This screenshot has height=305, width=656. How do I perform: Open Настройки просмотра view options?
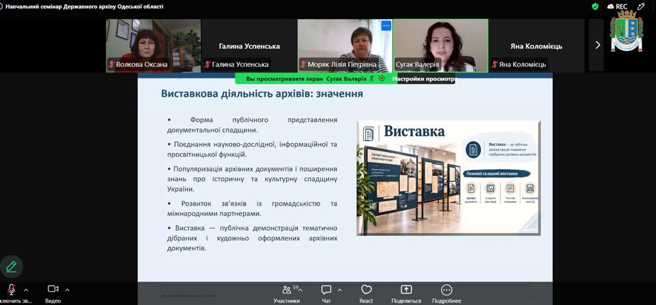click(x=424, y=78)
